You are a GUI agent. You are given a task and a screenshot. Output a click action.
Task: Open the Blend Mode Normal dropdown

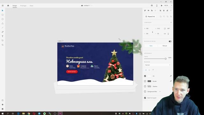click(x=158, y=65)
